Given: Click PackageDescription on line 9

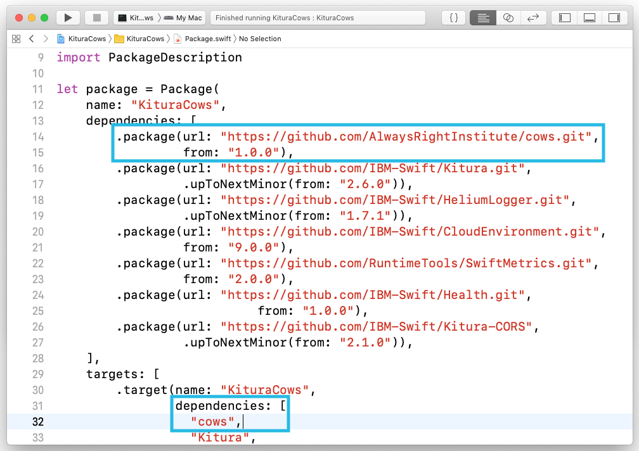Looking at the screenshot, I should coord(175,58).
